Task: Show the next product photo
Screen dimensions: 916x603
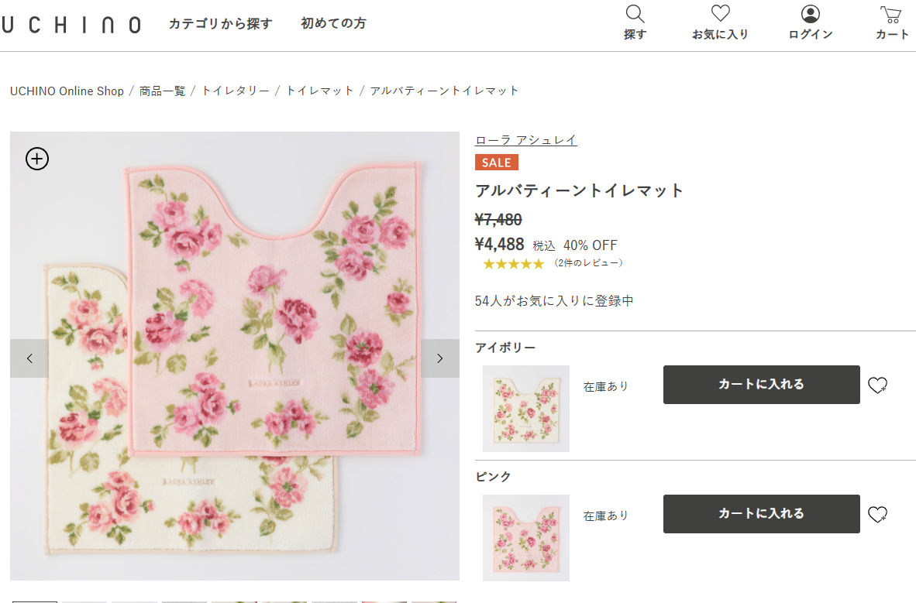Action: [x=439, y=358]
